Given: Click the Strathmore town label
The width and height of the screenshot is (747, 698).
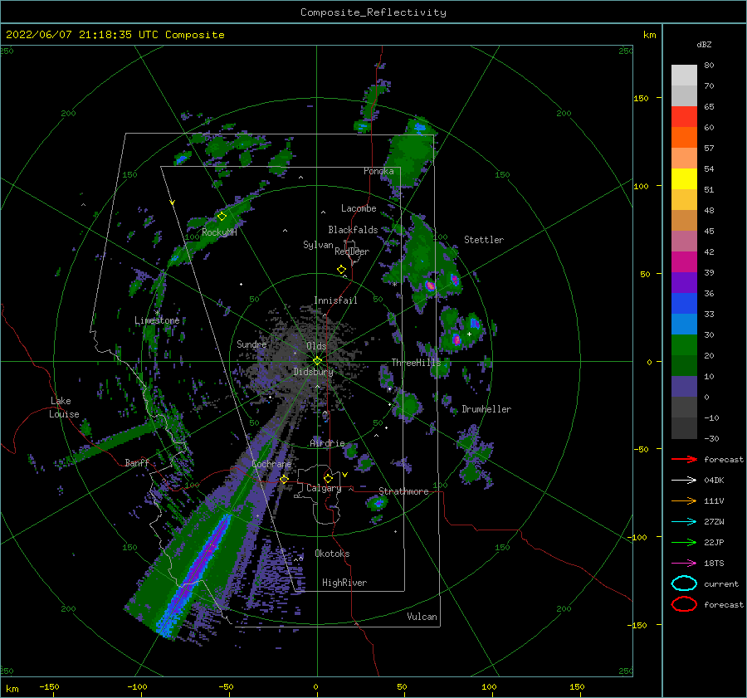Looking at the screenshot, I should (x=403, y=491).
